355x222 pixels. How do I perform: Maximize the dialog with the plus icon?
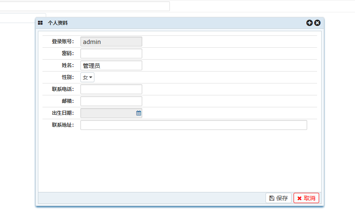pyautogui.click(x=309, y=23)
